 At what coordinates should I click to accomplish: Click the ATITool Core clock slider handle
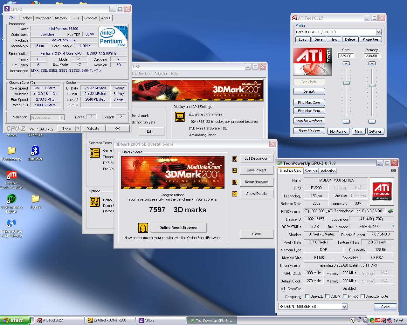coord(346,83)
